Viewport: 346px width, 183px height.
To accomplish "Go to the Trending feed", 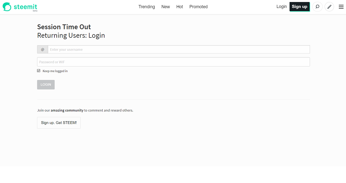I will (x=146, y=7).
